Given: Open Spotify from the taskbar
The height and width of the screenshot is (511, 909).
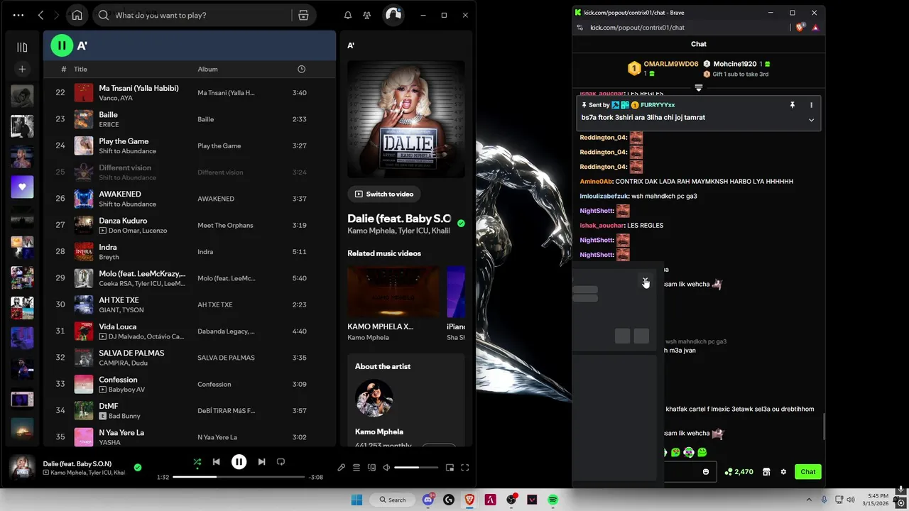Looking at the screenshot, I should tap(553, 500).
